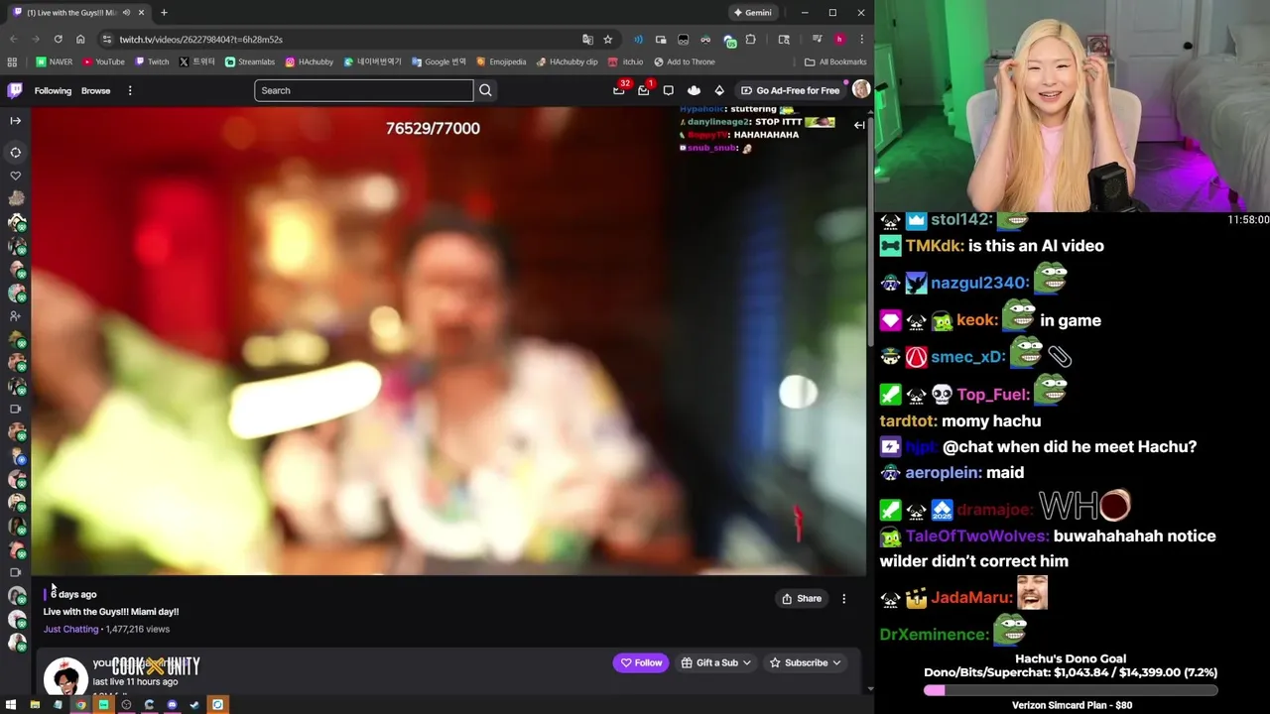The height and width of the screenshot is (714, 1270).
Task: Open the Twitch bookmark in bookmarks bar
Action: coord(152,61)
